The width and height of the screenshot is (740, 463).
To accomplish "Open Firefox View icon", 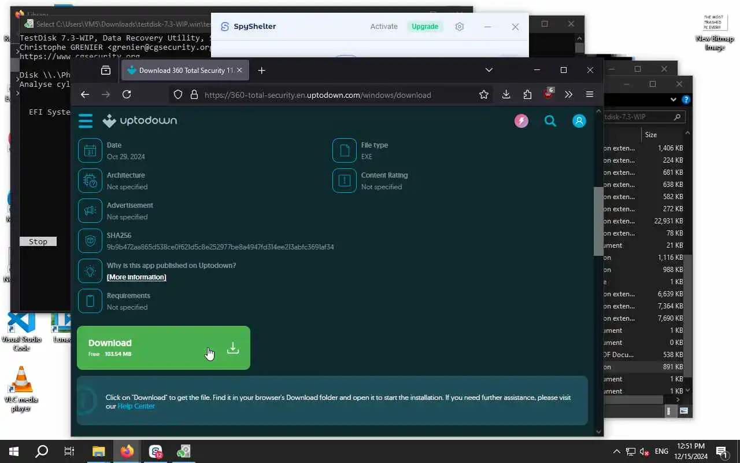I will (105, 70).
